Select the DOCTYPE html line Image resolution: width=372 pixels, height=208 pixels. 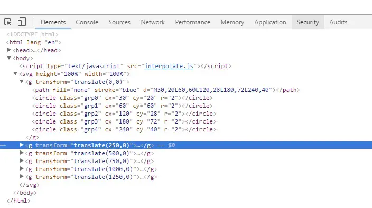33,35
